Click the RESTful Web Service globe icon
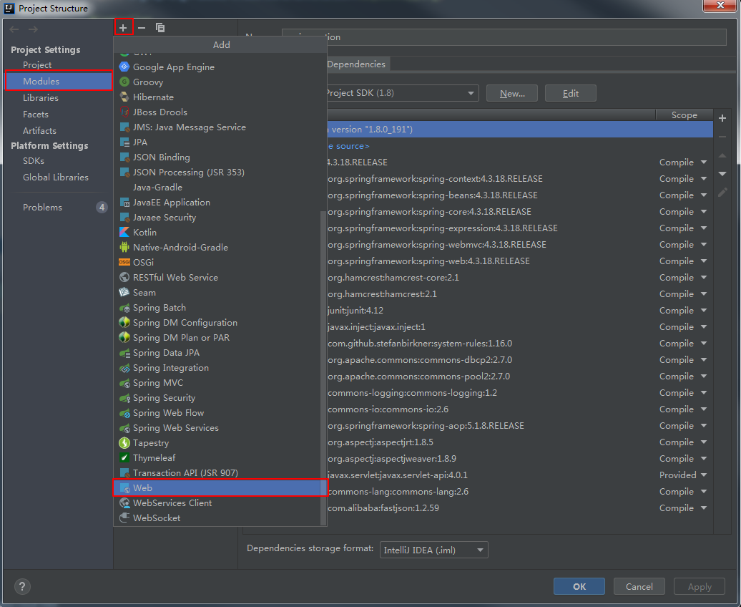The width and height of the screenshot is (741, 607). (x=124, y=277)
